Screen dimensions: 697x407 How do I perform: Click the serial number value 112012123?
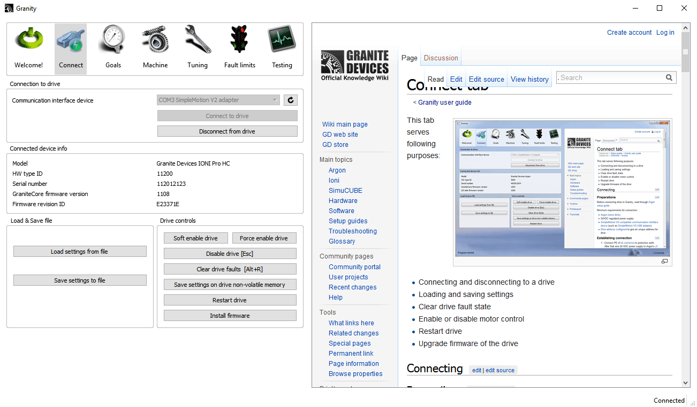pyautogui.click(x=172, y=184)
